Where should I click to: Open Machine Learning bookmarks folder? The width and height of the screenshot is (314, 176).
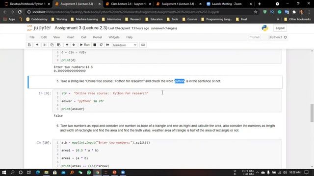pos(84,20)
